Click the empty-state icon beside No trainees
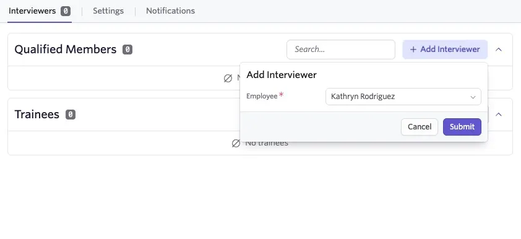The width and height of the screenshot is (521, 239). click(236, 143)
